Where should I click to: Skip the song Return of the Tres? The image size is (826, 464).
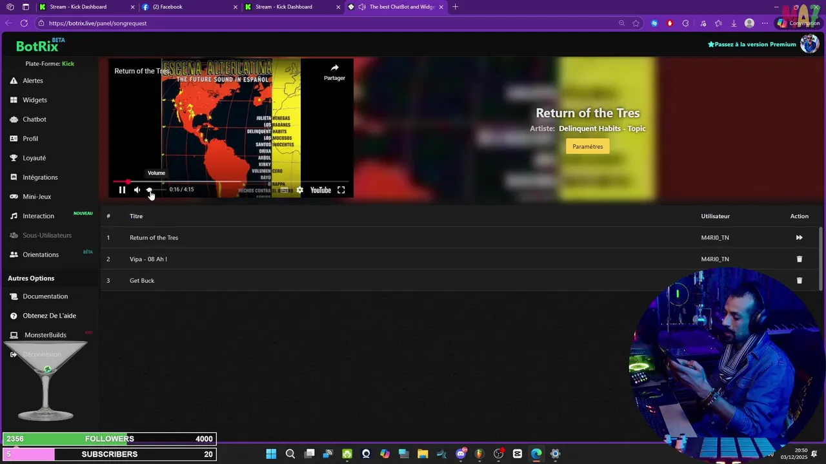[x=799, y=238]
